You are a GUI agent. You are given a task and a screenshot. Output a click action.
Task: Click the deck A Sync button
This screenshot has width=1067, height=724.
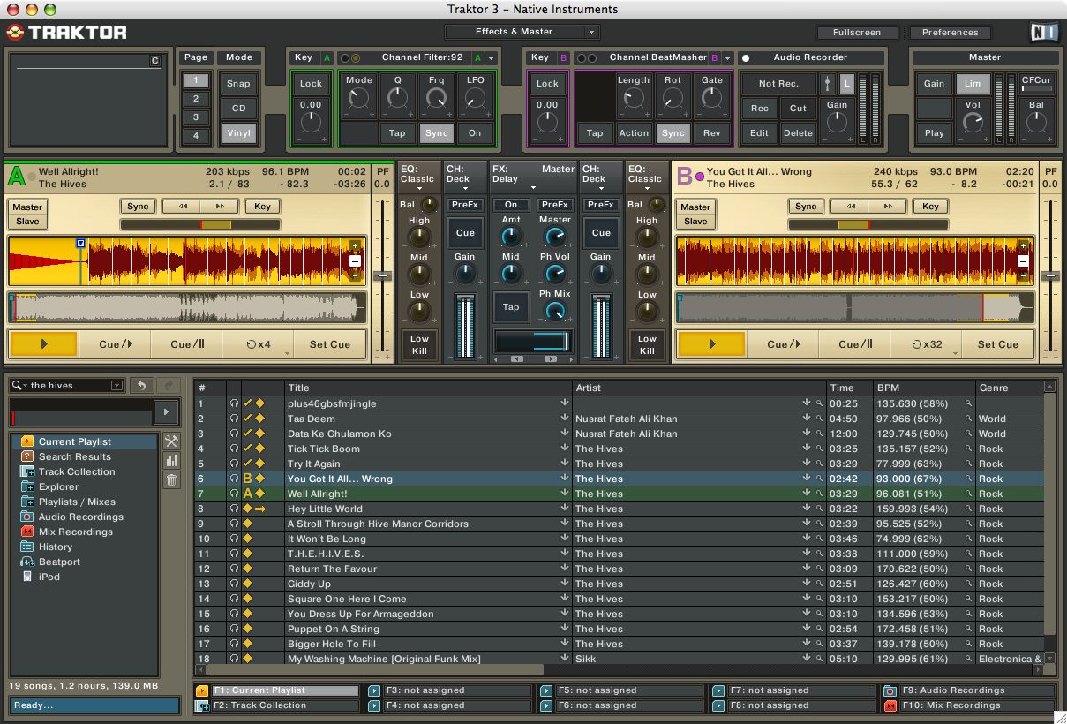click(138, 207)
